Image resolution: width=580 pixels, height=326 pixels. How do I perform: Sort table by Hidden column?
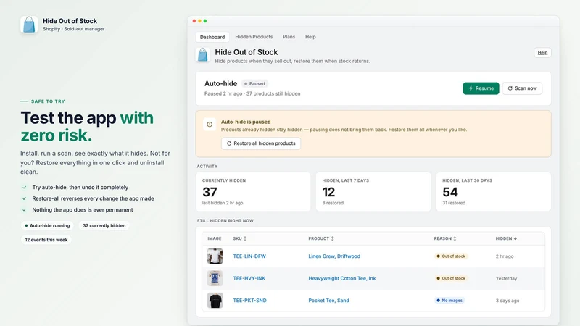coord(506,238)
